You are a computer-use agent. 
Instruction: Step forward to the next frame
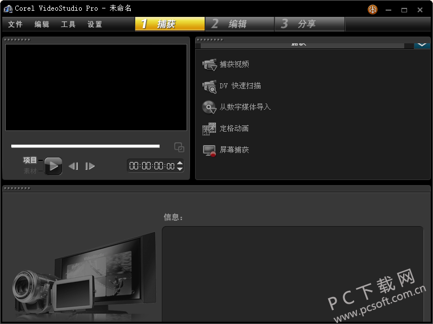coord(90,166)
